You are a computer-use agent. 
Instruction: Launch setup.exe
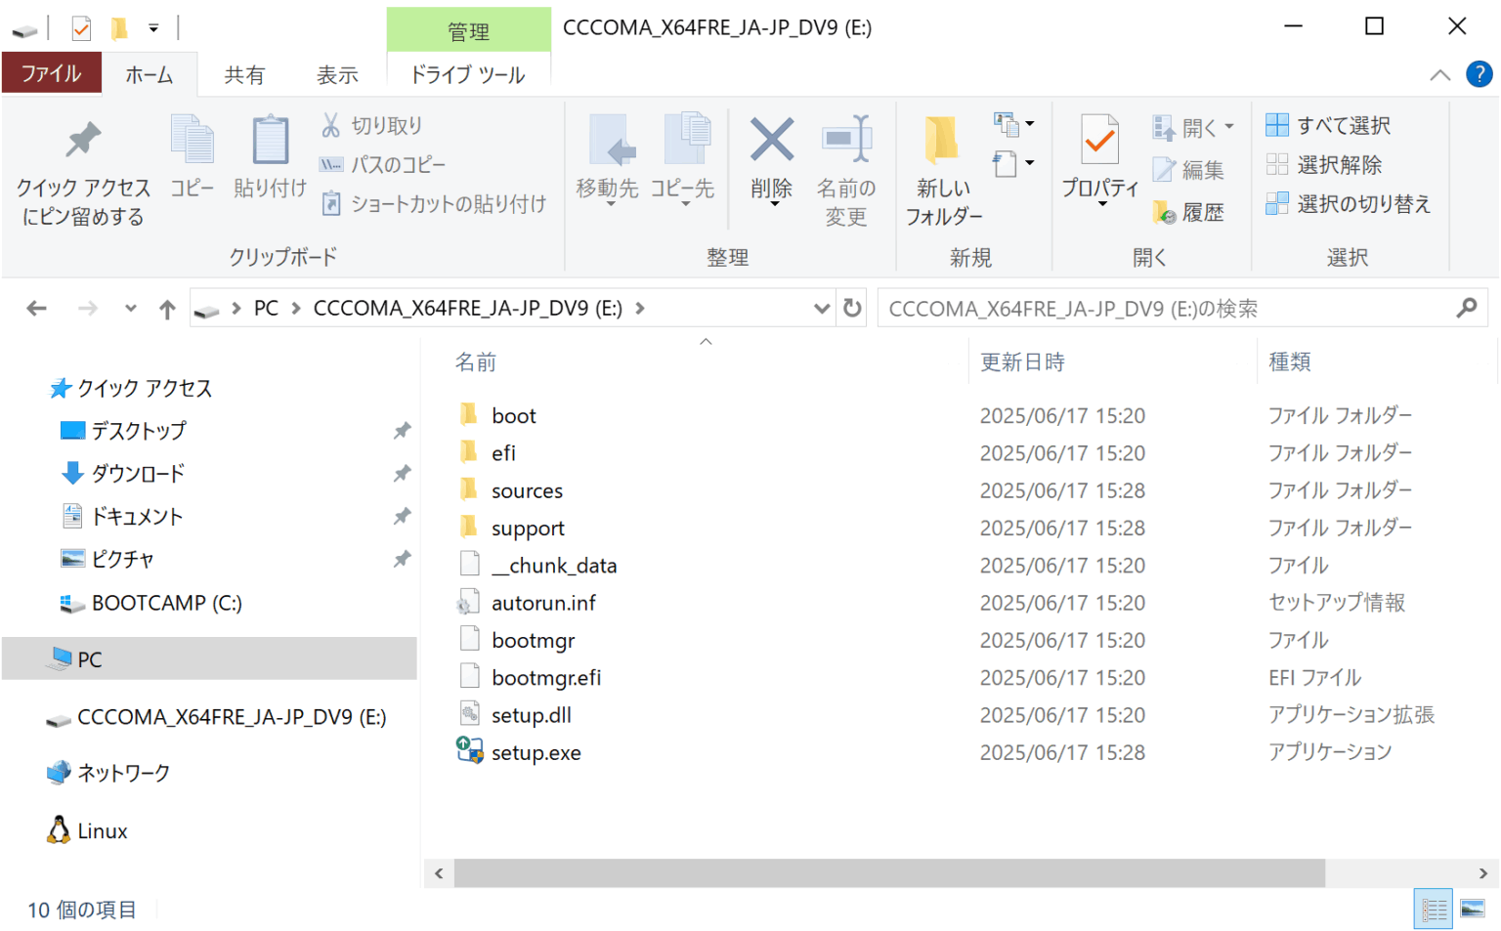pos(536,752)
